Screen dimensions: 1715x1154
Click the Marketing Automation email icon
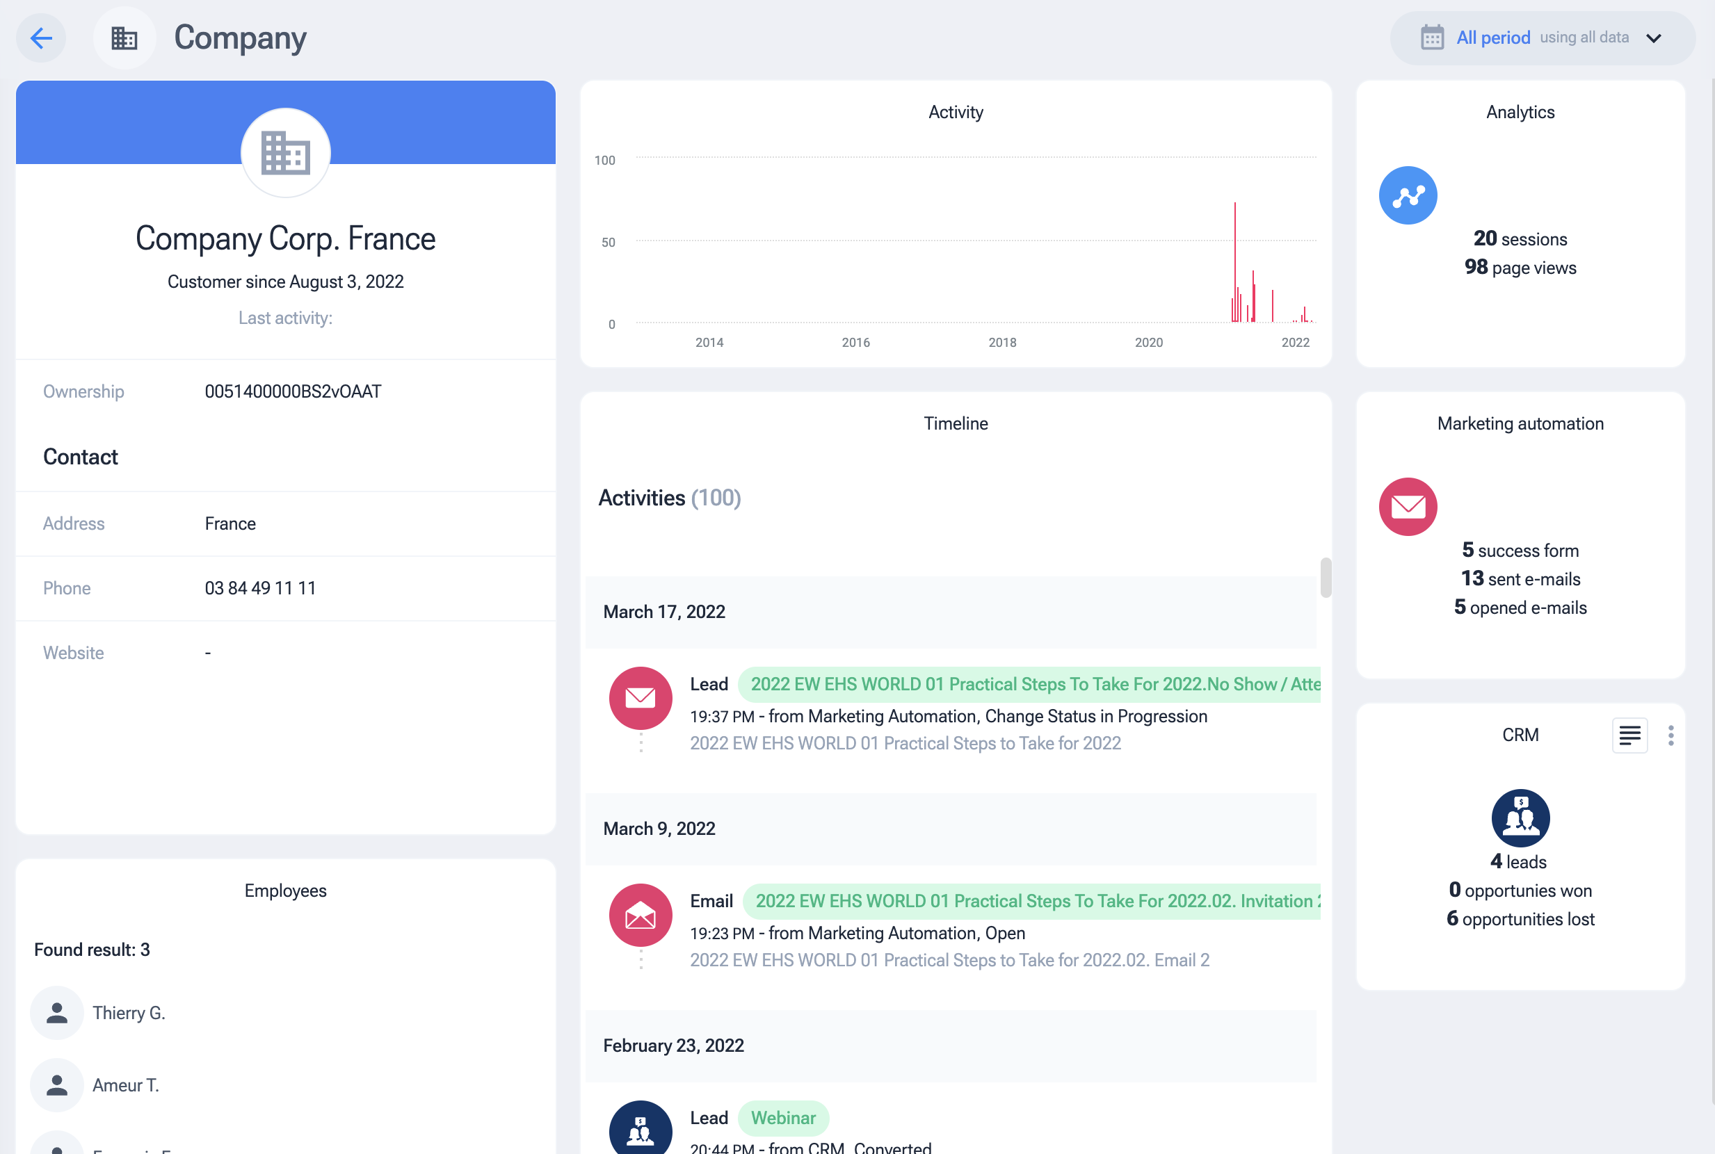(x=1408, y=506)
